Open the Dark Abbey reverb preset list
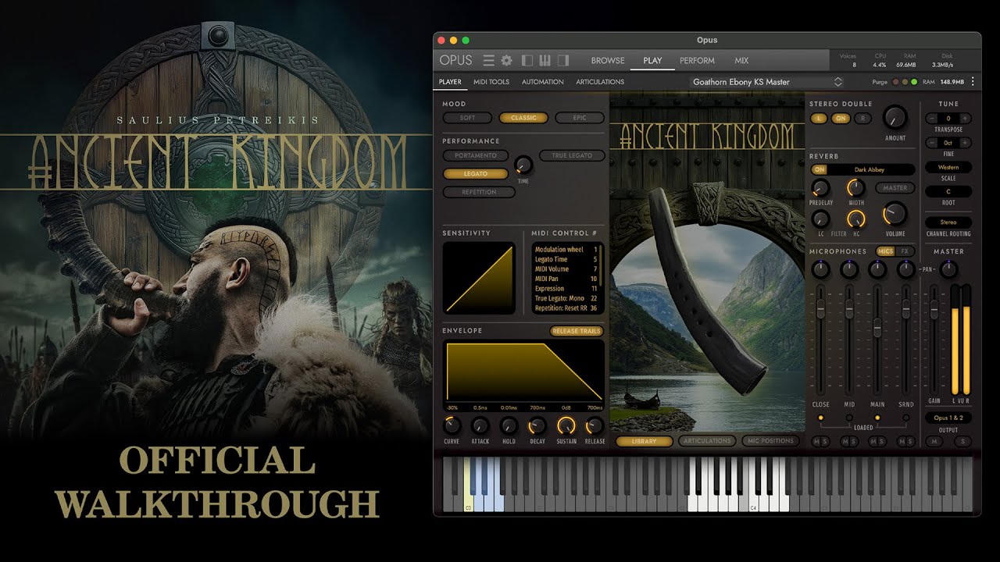The image size is (1000, 562). click(871, 169)
